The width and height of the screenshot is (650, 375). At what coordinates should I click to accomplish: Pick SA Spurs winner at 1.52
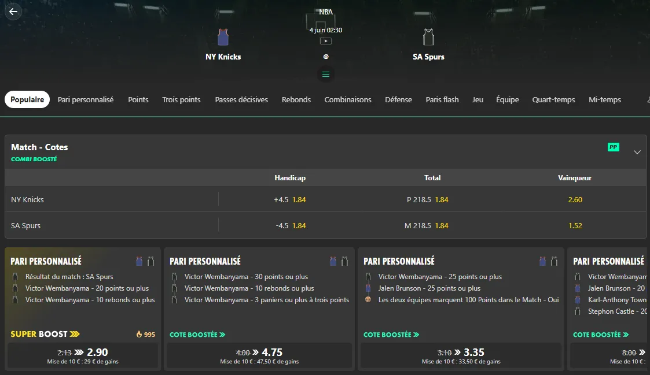tap(575, 225)
